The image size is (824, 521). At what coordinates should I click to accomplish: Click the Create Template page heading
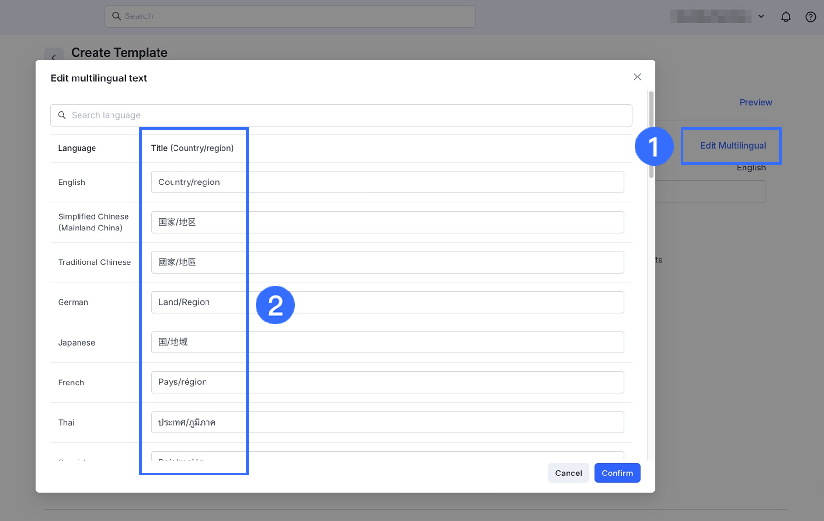point(119,52)
